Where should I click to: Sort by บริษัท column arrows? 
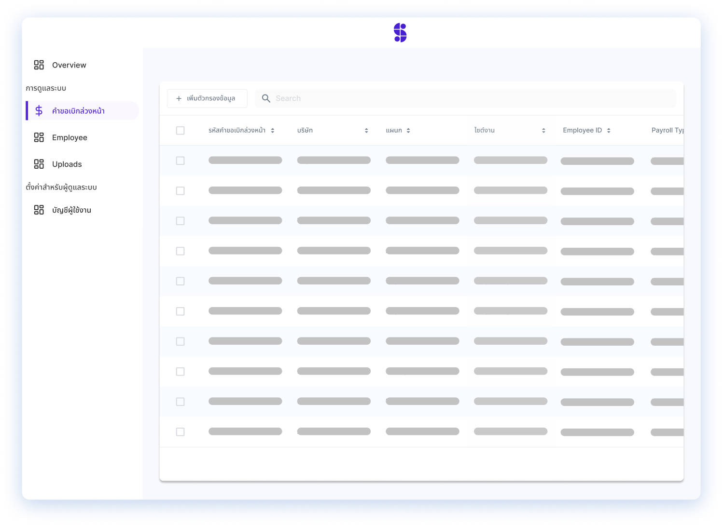point(366,131)
